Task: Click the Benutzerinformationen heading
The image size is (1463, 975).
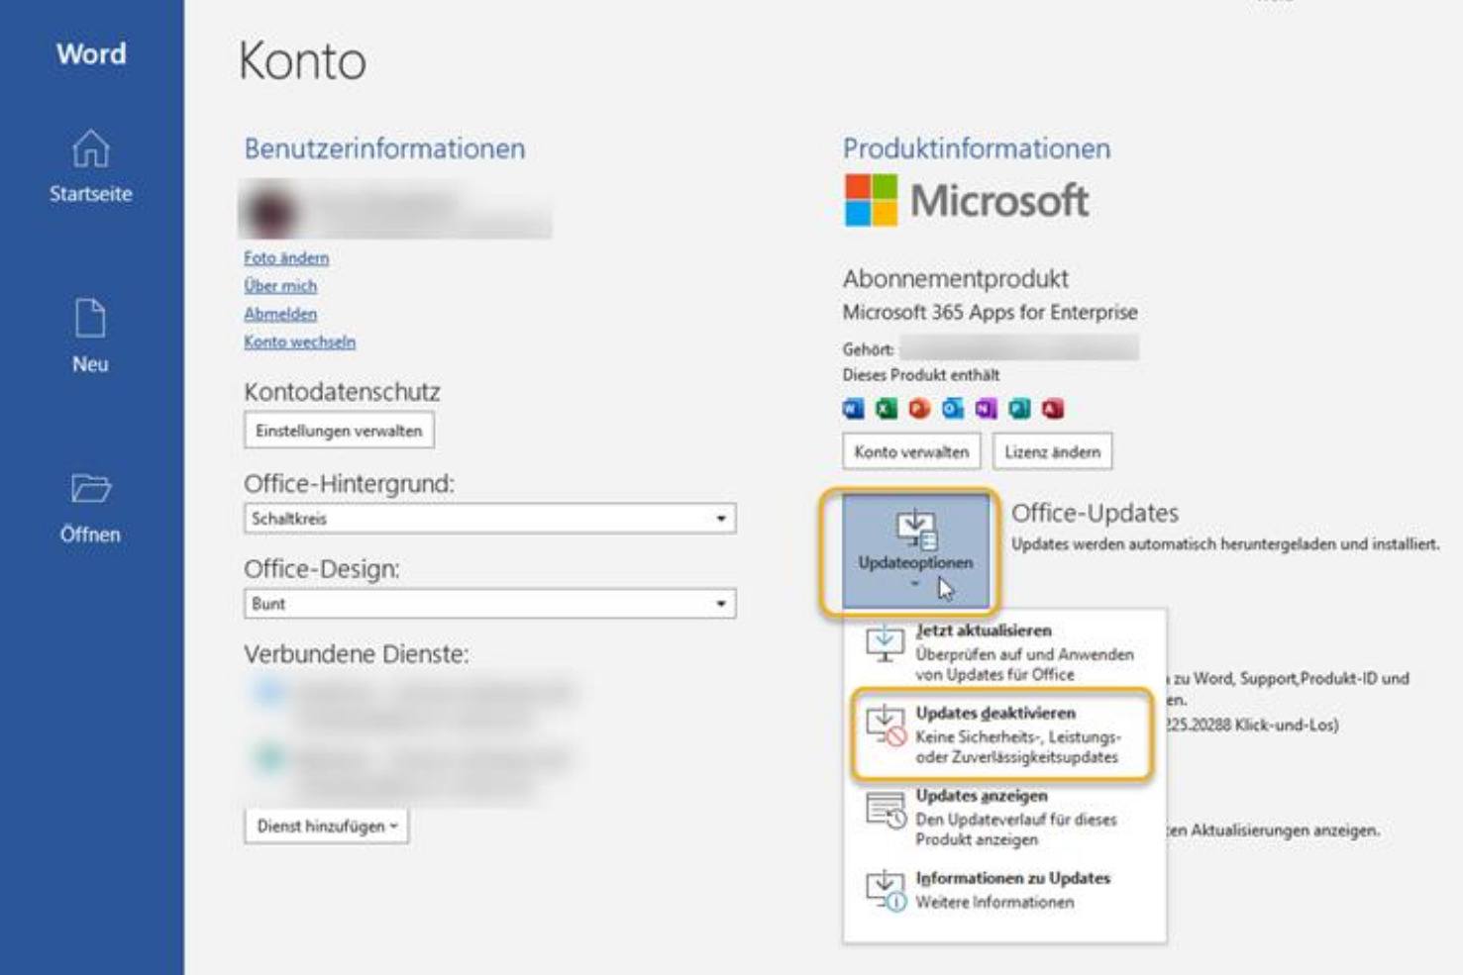Action: pyautogui.click(x=384, y=148)
